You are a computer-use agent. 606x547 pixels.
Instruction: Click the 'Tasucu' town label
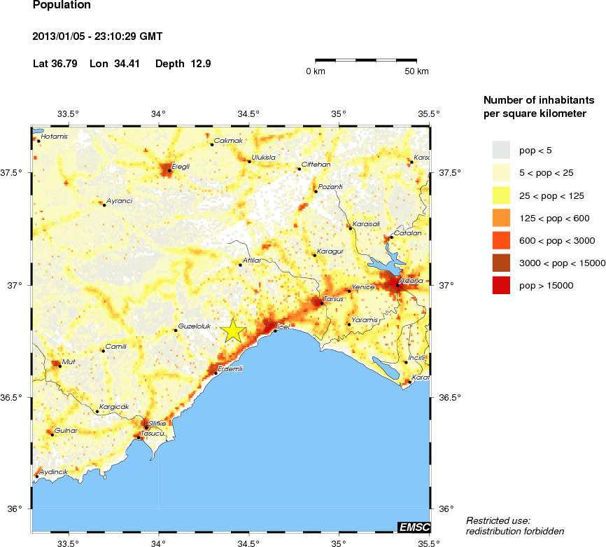(152, 434)
